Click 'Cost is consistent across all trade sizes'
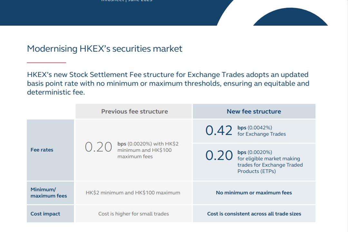The width and height of the screenshot is (348, 232). coord(254,214)
